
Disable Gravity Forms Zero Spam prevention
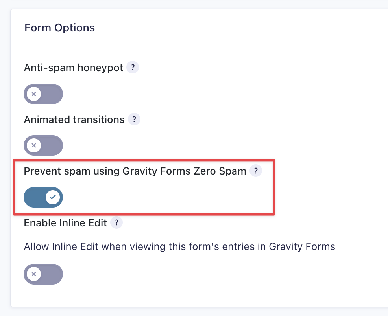click(x=43, y=197)
